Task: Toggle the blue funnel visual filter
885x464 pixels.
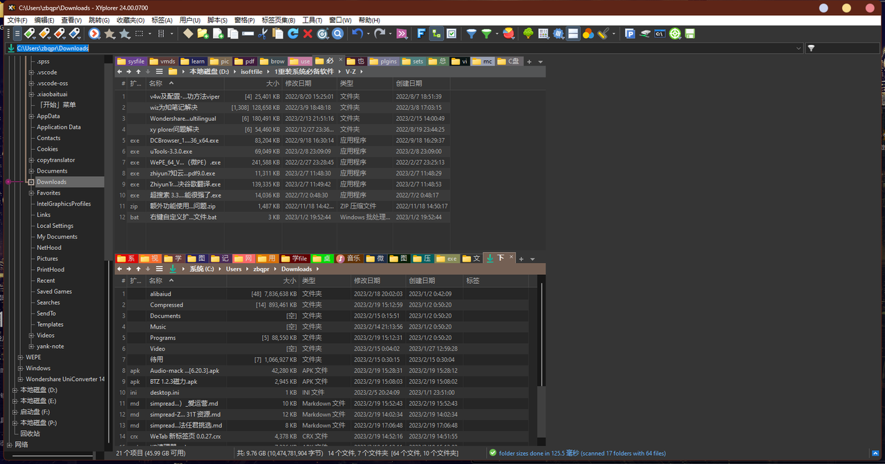Action: (x=472, y=33)
